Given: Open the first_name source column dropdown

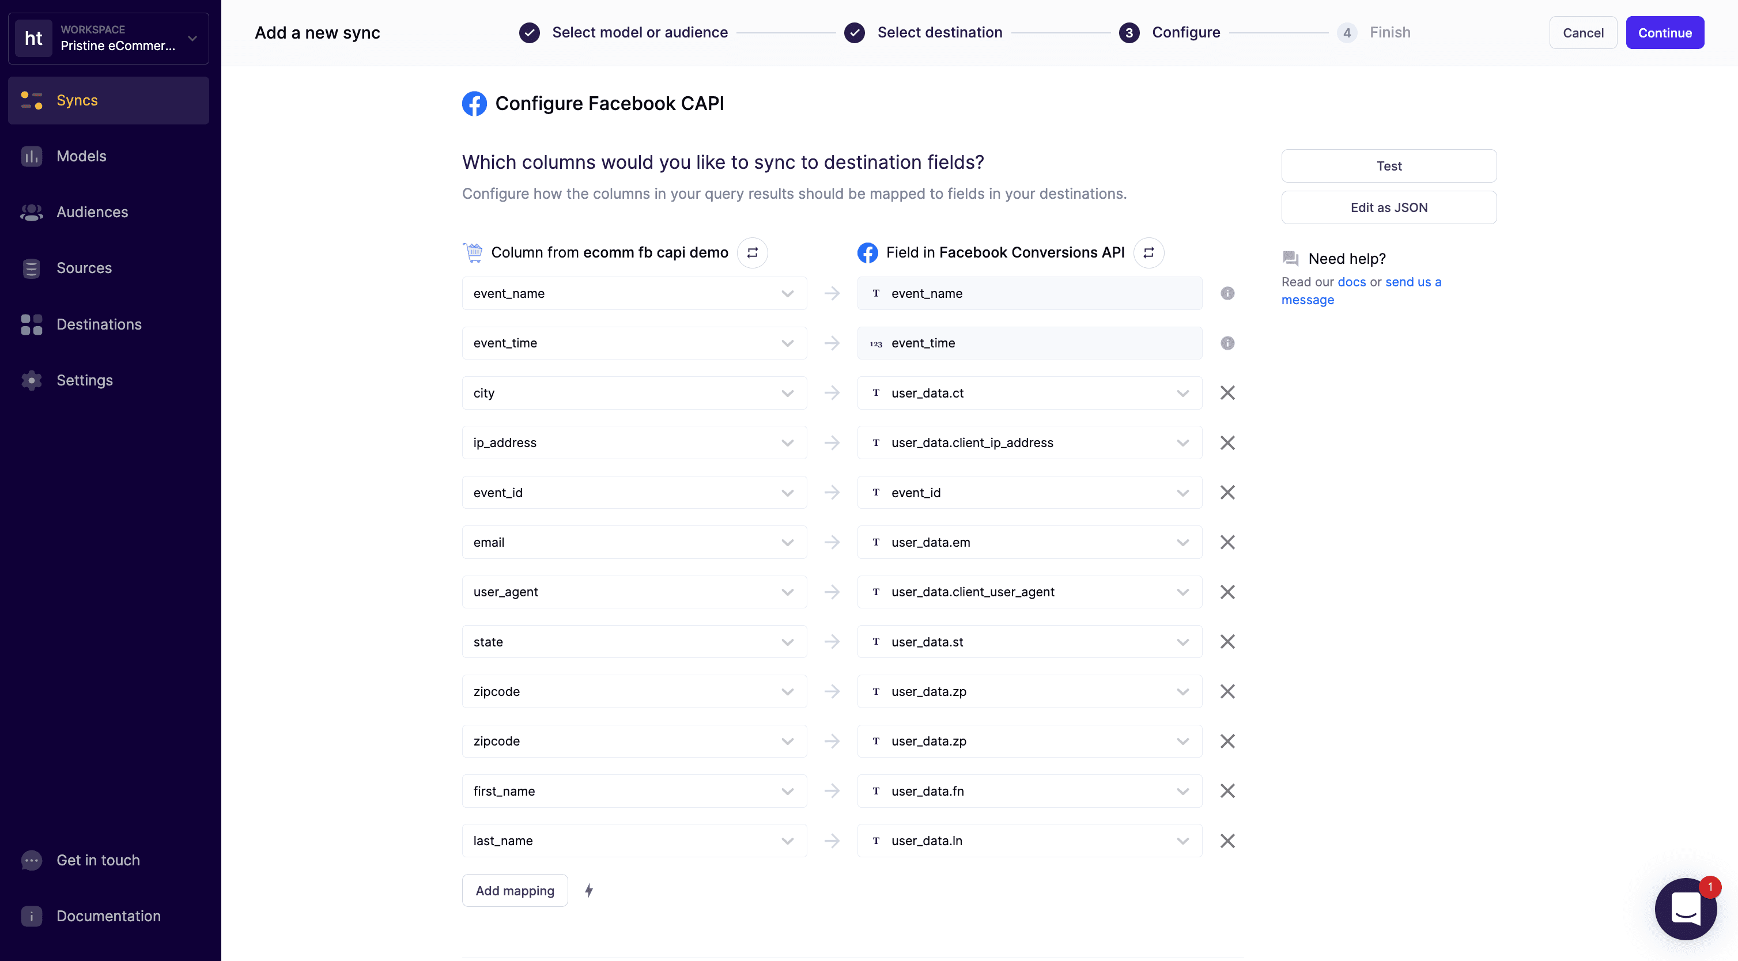Looking at the screenshot, I should pos(787,790).
